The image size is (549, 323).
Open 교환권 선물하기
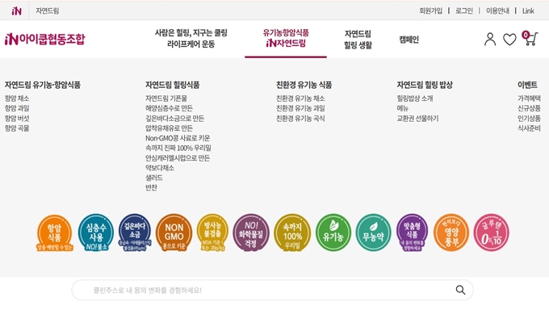point(417,119)
